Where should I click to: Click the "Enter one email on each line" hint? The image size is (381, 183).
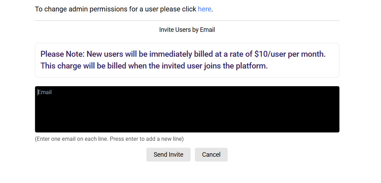[x=71, y=139]
